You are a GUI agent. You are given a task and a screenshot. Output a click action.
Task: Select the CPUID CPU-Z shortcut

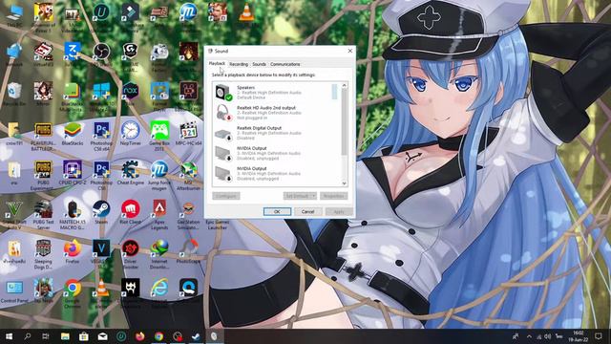click(x=73, y=173)
